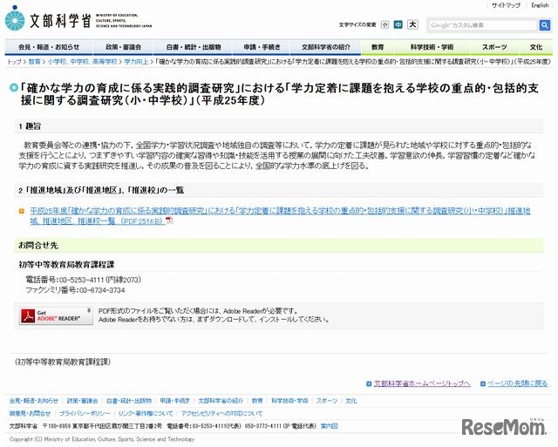Click the Get Adobe Reader button
Image resolution: width=558 pixels, height=447 pixels.
(56, 315)
